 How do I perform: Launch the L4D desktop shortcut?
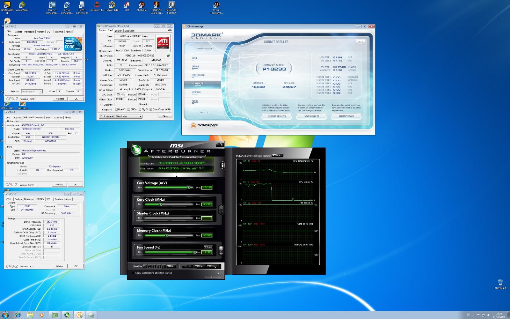pos(127,7)
